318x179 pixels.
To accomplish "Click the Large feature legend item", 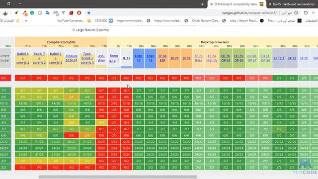I will click(x=90, y=30).
